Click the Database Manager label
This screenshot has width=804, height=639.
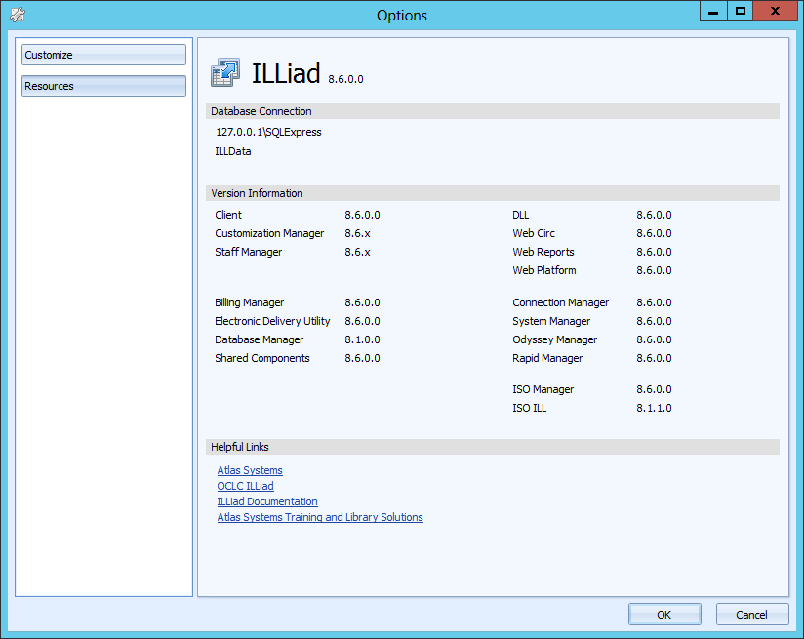point(260,339)
